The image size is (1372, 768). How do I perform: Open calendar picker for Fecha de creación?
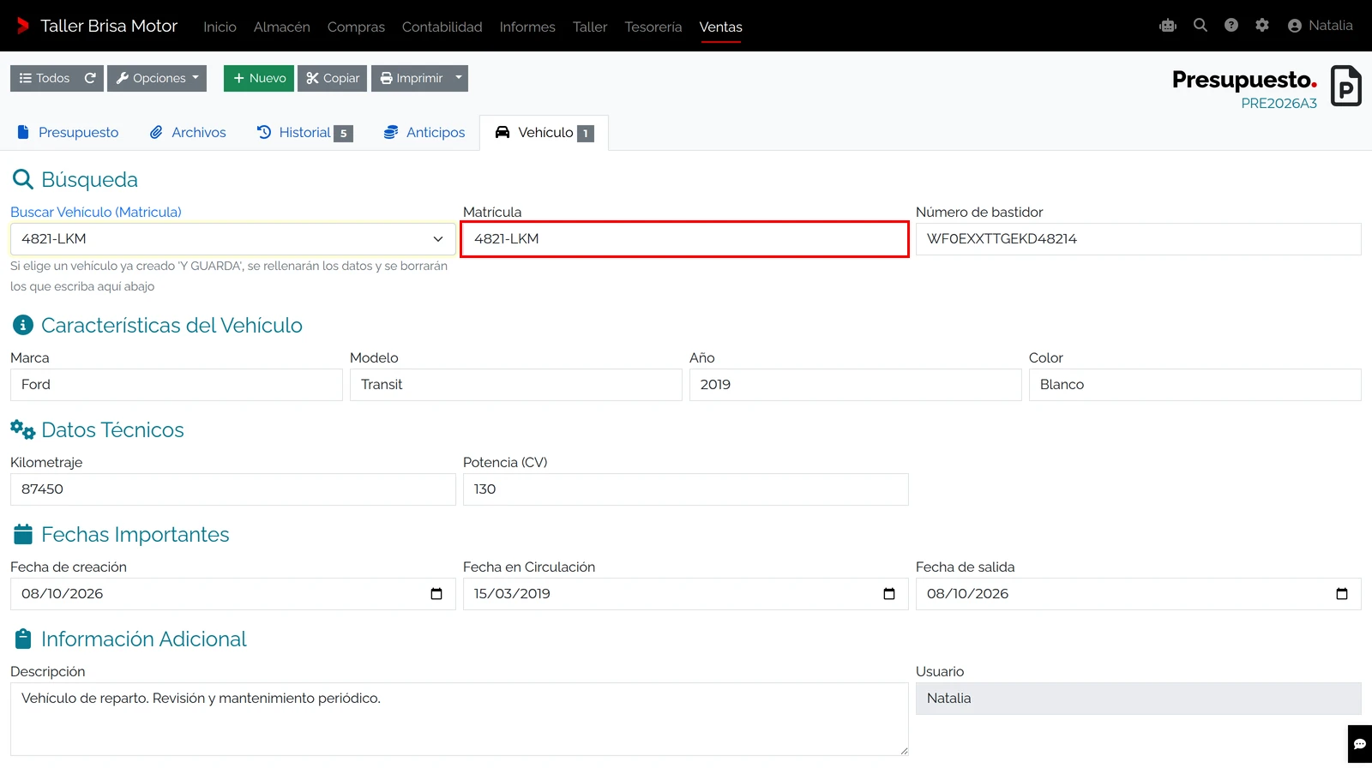[436, 594]
